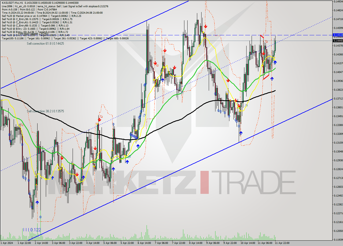
Task: Click the '9 Apr 06:00' time axis label
Action: tap(213, 243)
